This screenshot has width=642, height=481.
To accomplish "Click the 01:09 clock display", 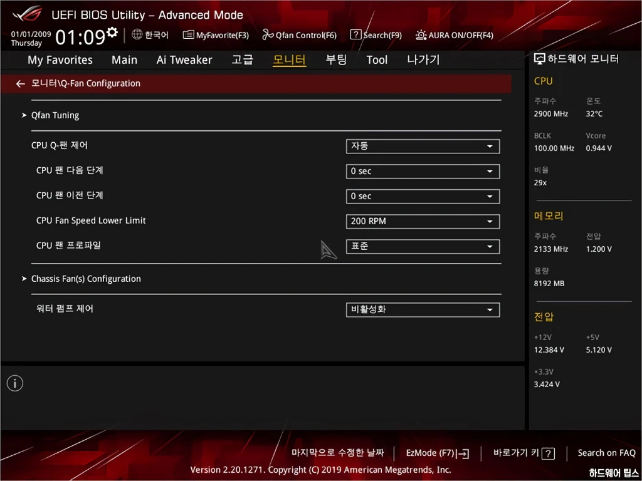I will (80, 37).
